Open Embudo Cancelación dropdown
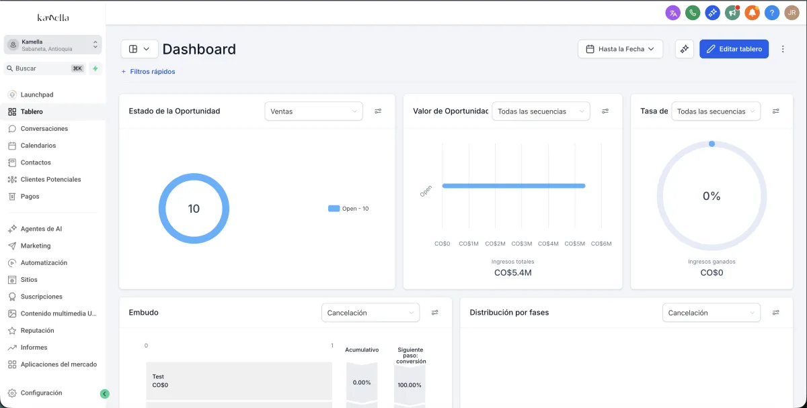Screen dimensions: 807x408 pos(371,313)
